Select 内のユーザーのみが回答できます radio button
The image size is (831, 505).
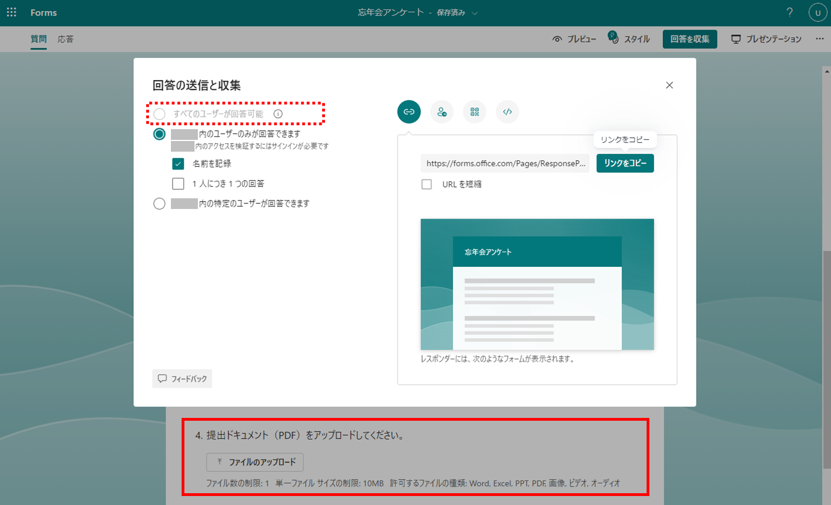pos(159,134)
